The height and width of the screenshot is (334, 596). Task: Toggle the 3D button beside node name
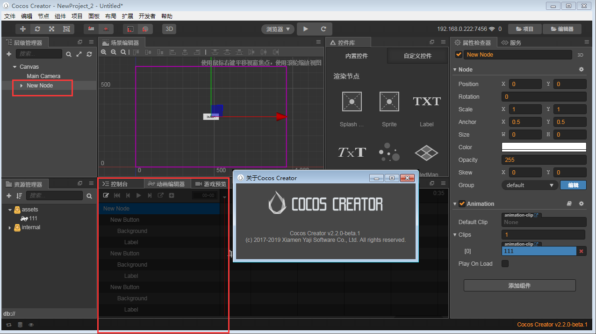580,55
